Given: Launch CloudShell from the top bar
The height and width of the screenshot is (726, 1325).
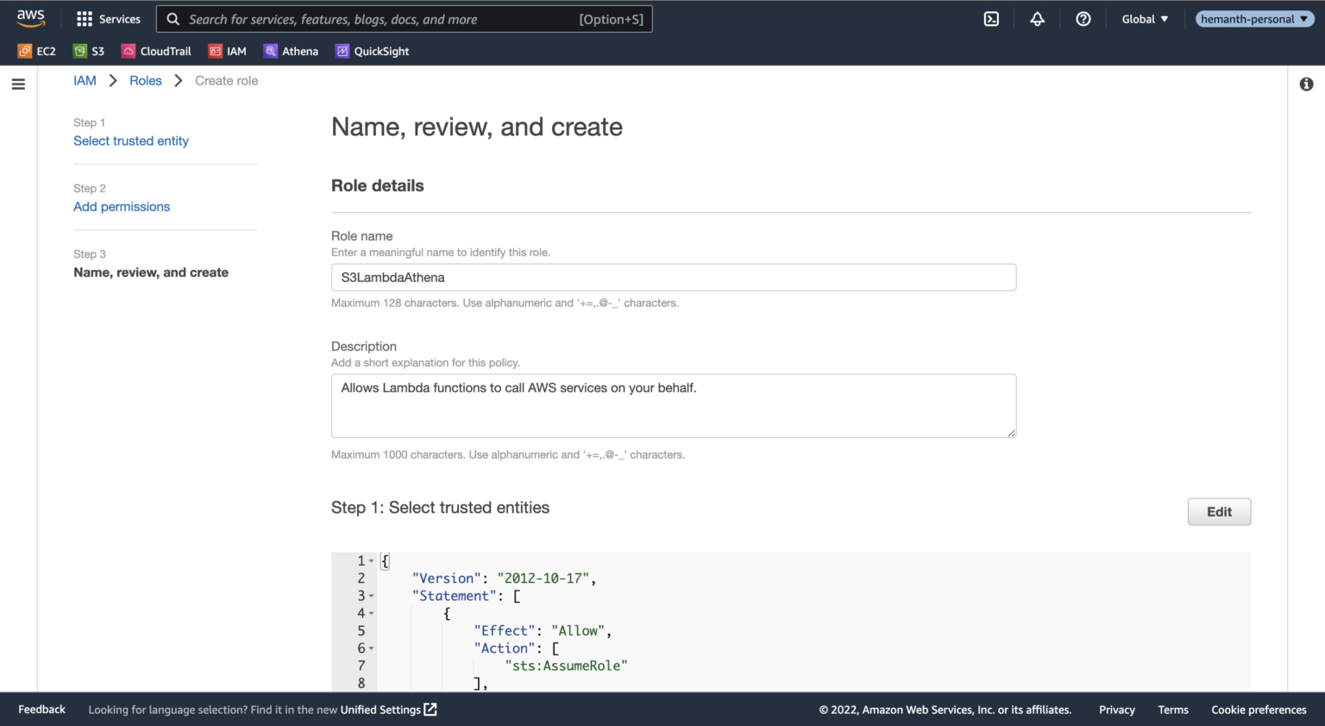Looking at the screenshot, I should 990,18.
